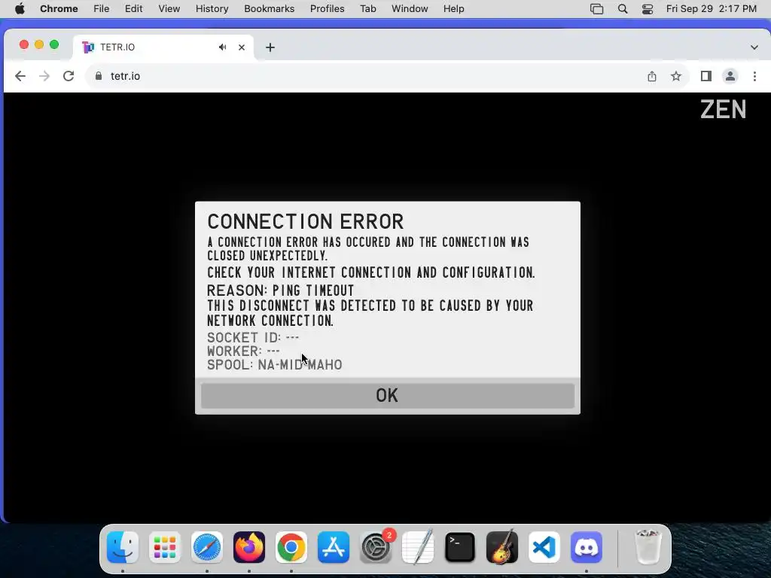
Task: Click the SOCKET ID line
Action: coord(253,338)
